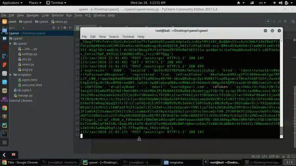The width and height of the screenshot is (296, 166).
Task: Open the Edit menu in the terminal window
Action: 92,36
